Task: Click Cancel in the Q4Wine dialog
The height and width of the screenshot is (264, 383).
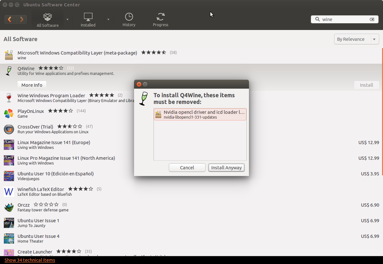Action: [187, 168]
